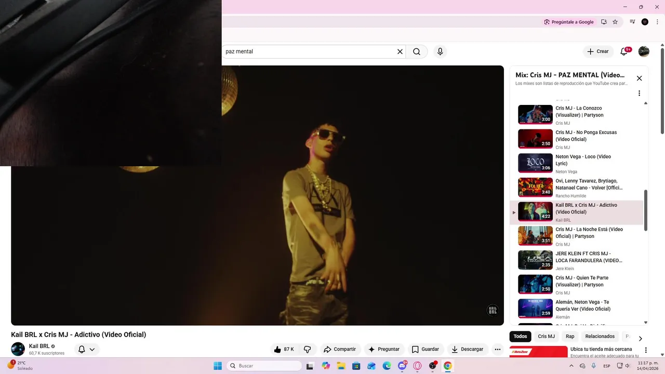Image resolution: width=665 pixels, height=374 pixels.
Task: Open the Chrome three-dot menu
Action: pyautogui.click(x=657, y=22)
